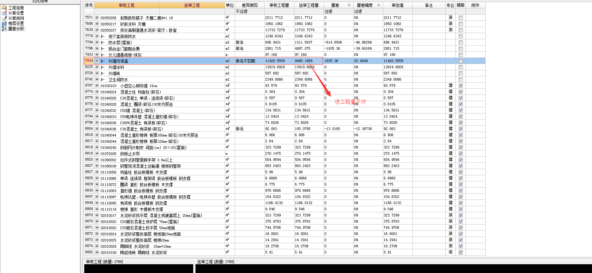Toggle 措施 checkbox for row 7571
Image resolution: width=592 pixels, height=273 pixels.
coord(461,18)
